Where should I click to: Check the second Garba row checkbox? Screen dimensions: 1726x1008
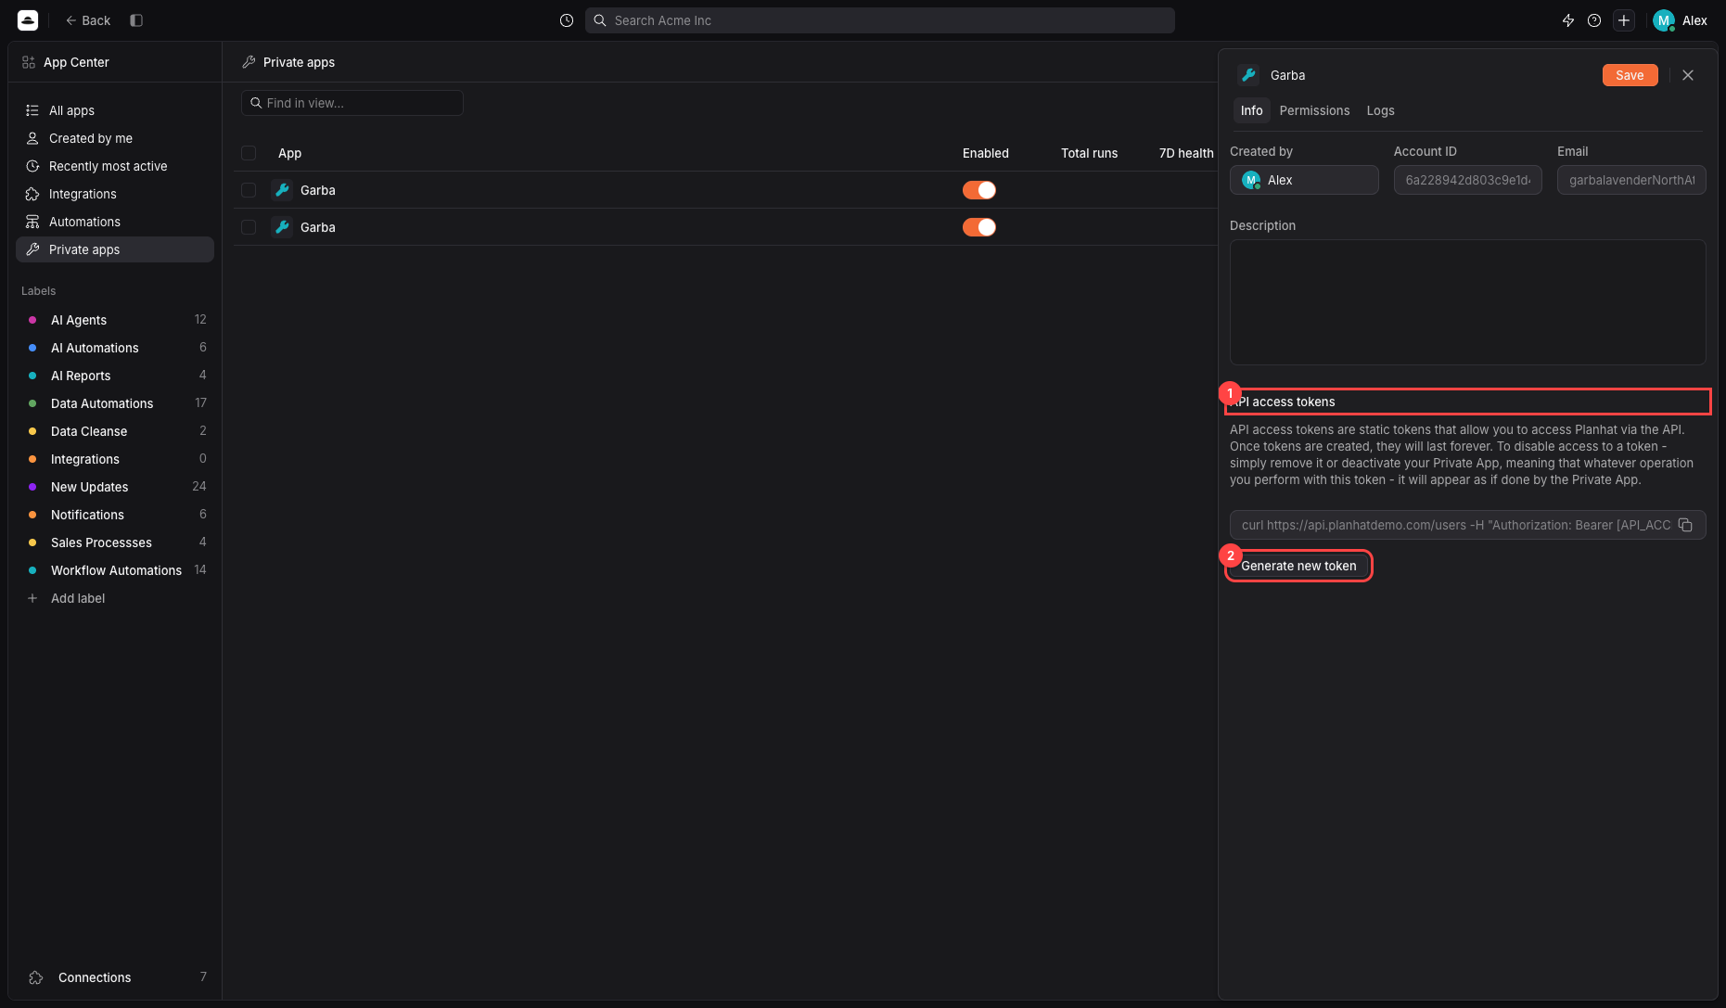point(249,227)
